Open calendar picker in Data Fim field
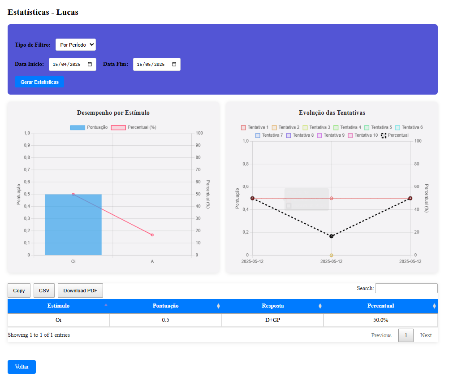The width and height of the screenshot is (453, 382). [174, 64]
